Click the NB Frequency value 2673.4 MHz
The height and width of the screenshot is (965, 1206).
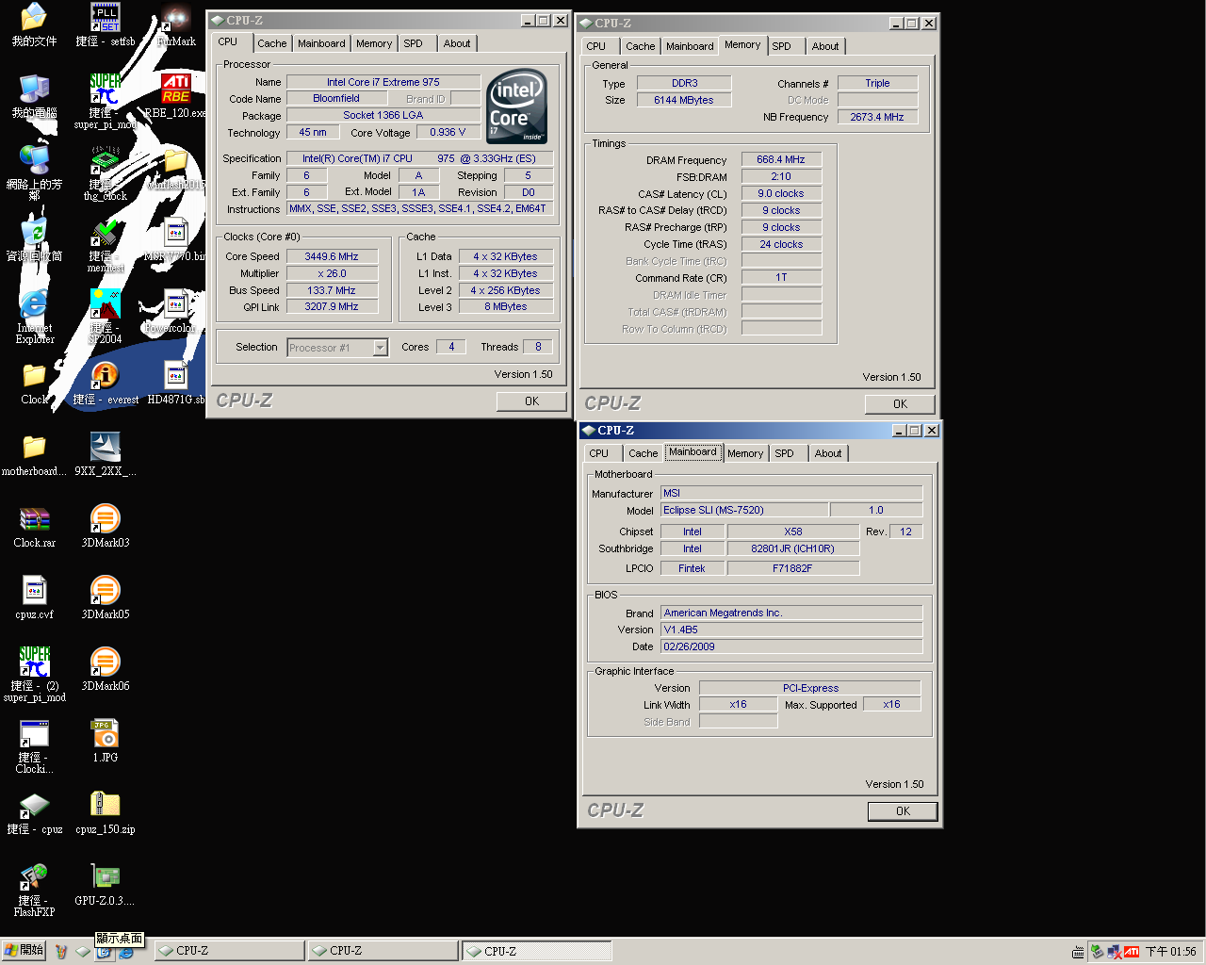tap(877, 117)
